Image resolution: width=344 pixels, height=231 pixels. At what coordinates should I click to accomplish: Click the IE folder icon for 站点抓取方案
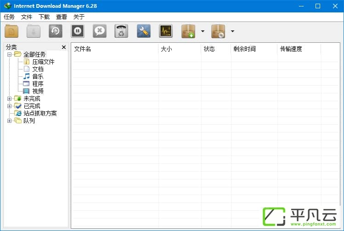[18, 113]
